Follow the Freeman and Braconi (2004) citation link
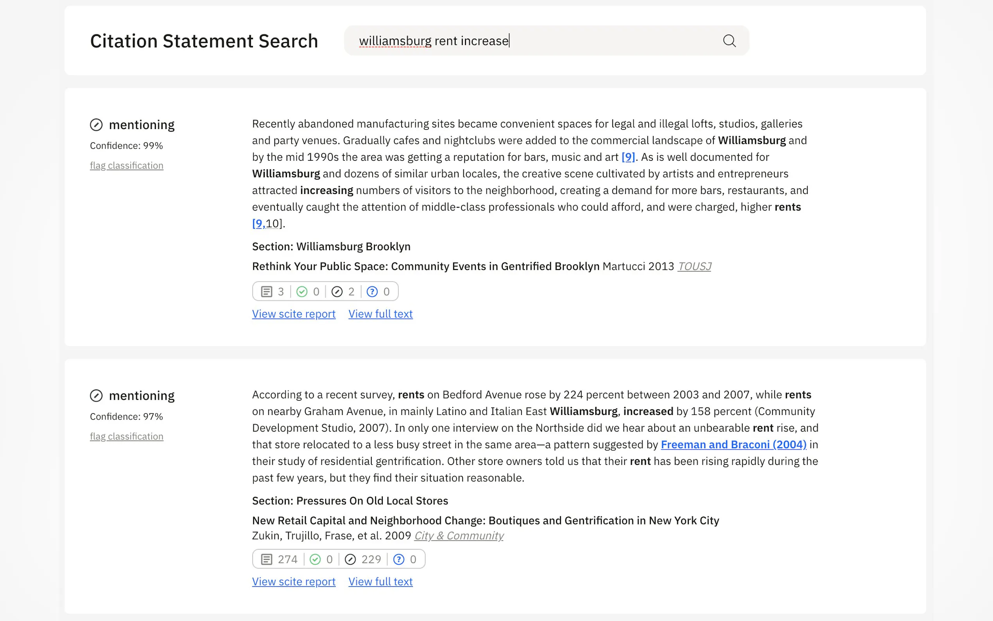993x621 pixels. click(x=733, y=444)
